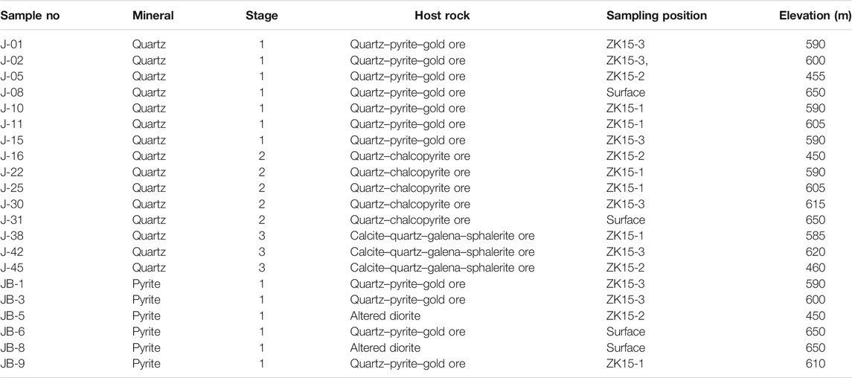Click the Stage column header

[x=262, y=16]
